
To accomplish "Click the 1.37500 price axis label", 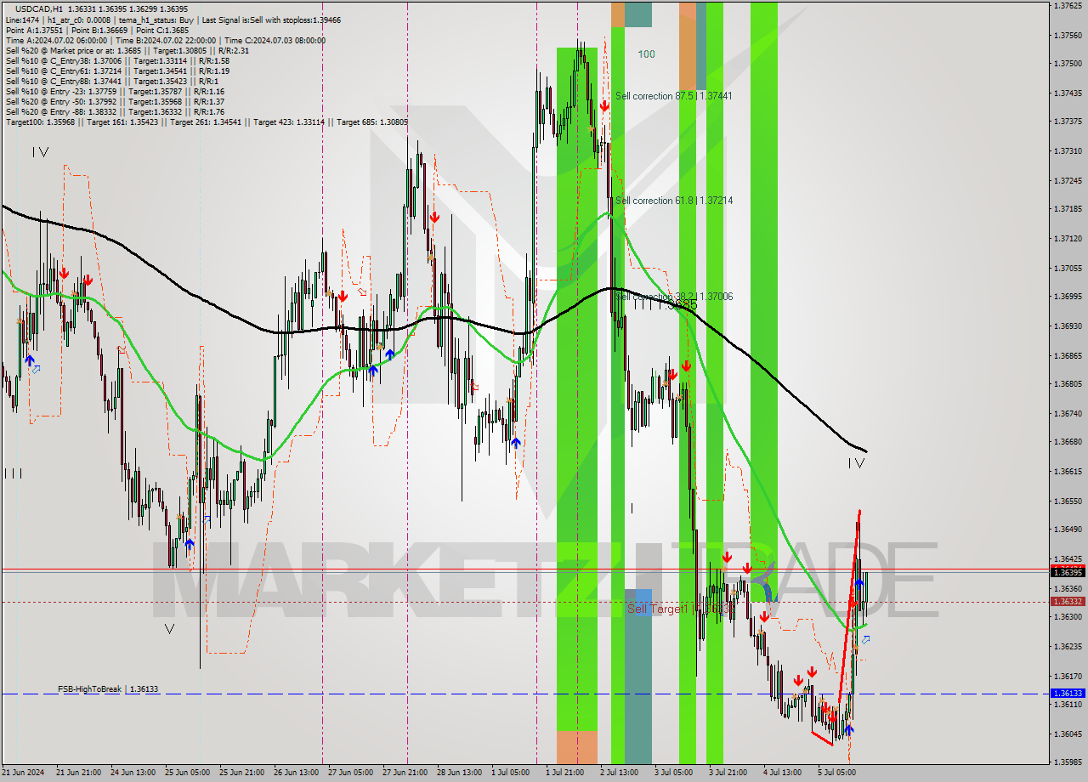I will (1068, 64).
